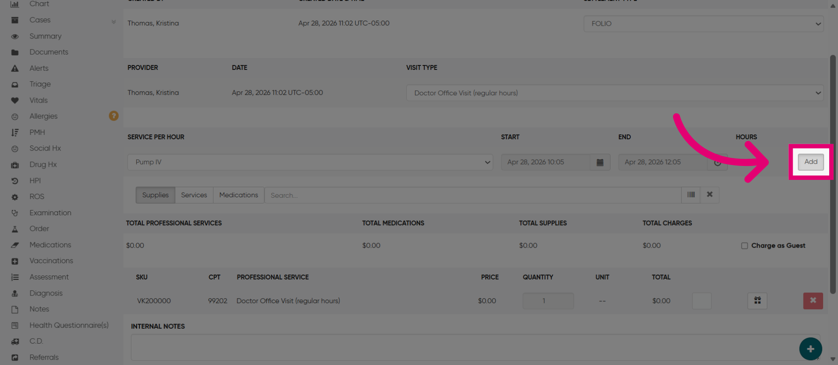
Task: Click the vertical page scrollbar
Action: (832, 175)
